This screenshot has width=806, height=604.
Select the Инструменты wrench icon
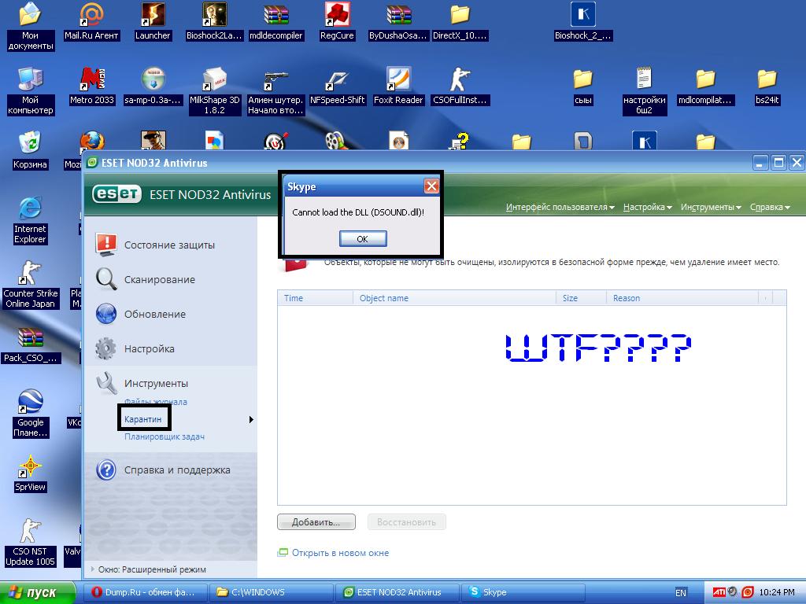[106, 383]
